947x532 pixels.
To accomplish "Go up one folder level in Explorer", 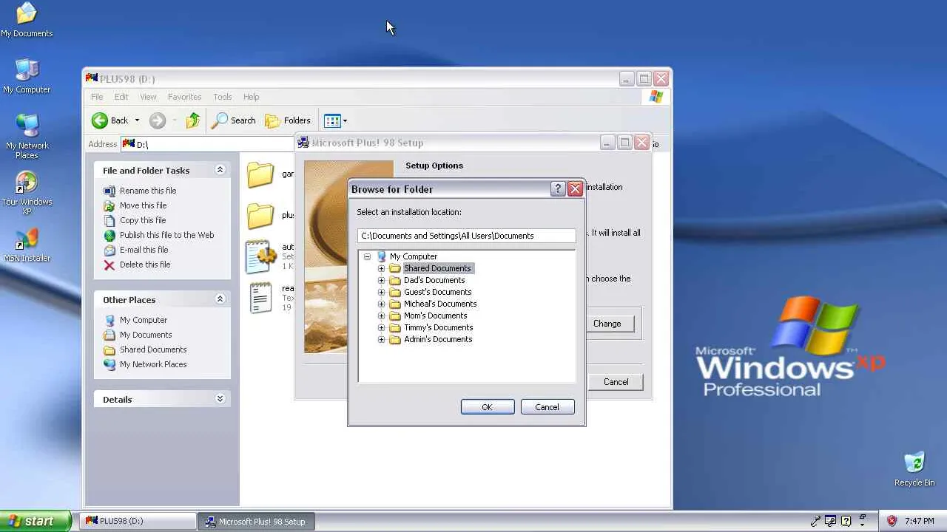I will pos(192,120).
